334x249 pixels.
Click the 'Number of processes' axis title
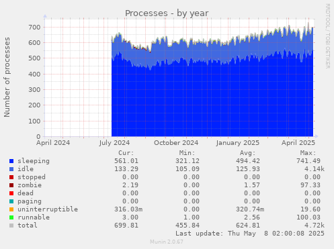tap(7, 77)
